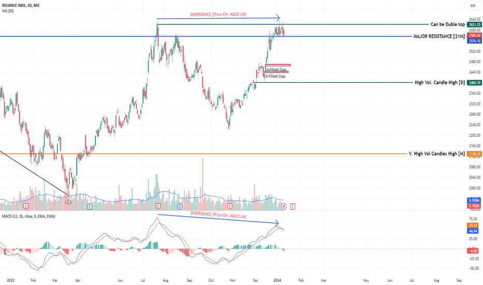Screen dimensions: 483x285
Task: Click the 2480.00 price scale value
Action: point(475,62)
